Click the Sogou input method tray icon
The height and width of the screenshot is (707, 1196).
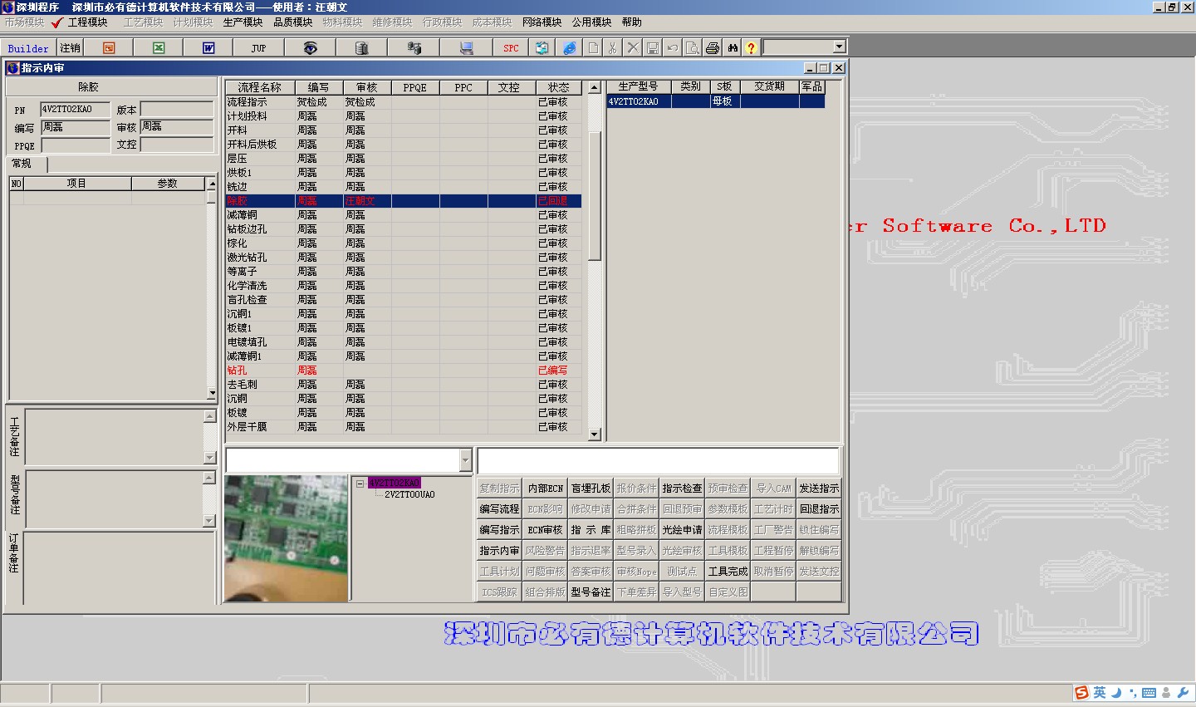(1081, 693)
